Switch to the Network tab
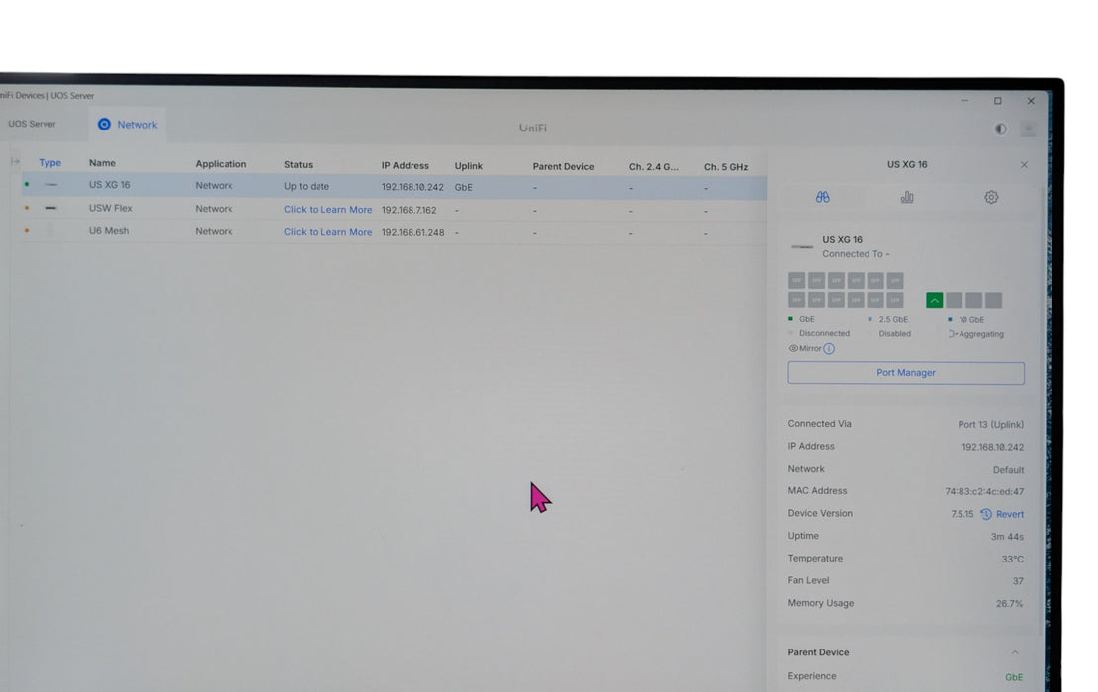The height and width of the screenshot is (692, 1098). point(128,125)
